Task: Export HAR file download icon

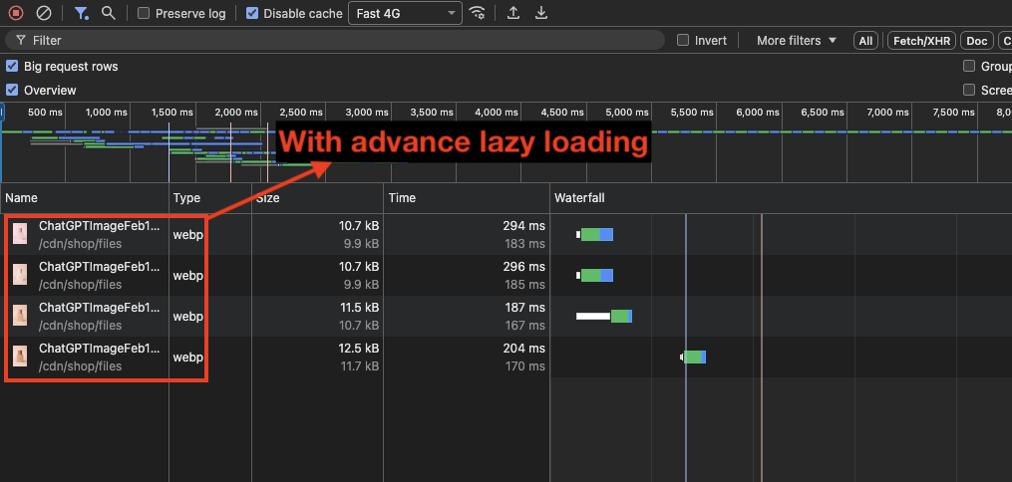Action: tap(541, 13)
